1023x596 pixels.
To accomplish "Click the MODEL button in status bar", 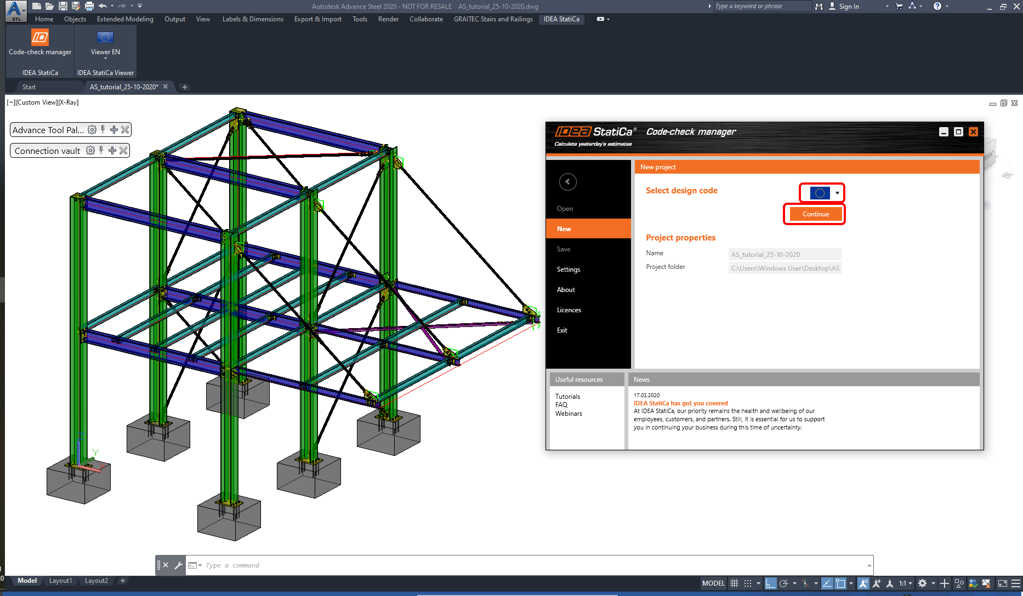I will [713, 583].
